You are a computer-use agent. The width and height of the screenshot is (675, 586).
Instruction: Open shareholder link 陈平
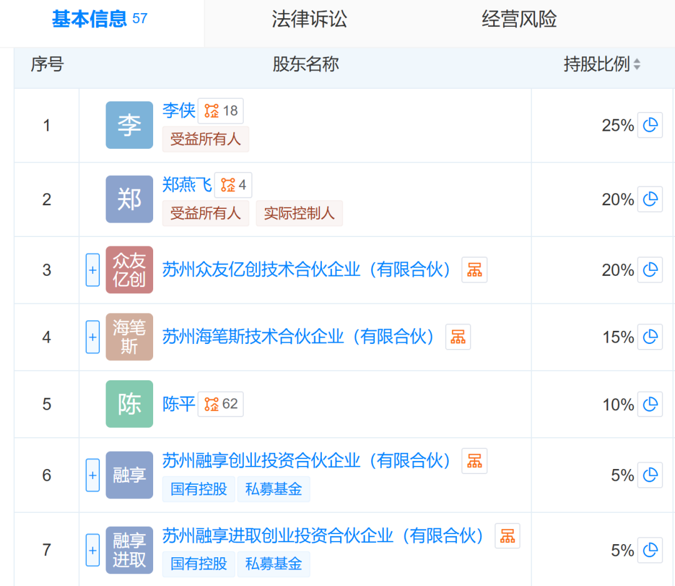[179, 404]
